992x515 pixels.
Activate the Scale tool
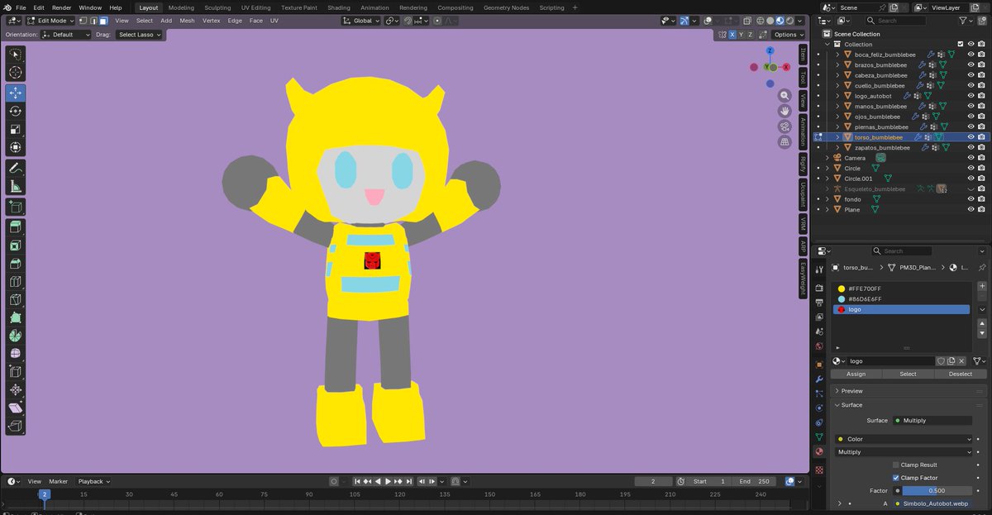15,129
